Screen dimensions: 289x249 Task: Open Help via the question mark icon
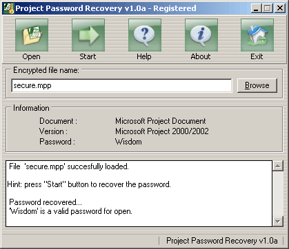click(x=145, y=35)
